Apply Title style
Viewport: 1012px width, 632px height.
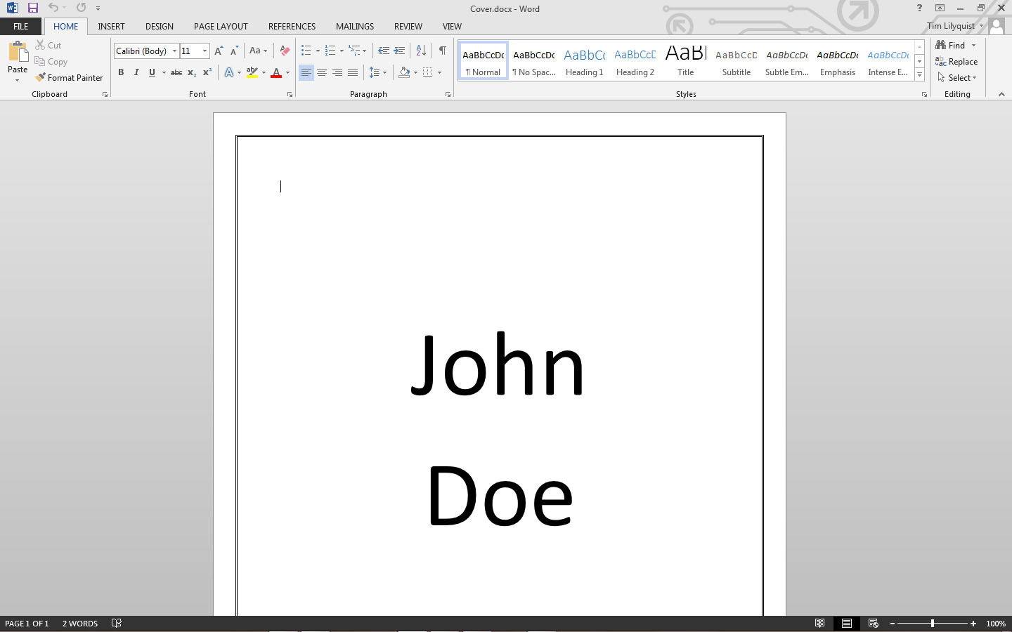click(x=686, y=61)
